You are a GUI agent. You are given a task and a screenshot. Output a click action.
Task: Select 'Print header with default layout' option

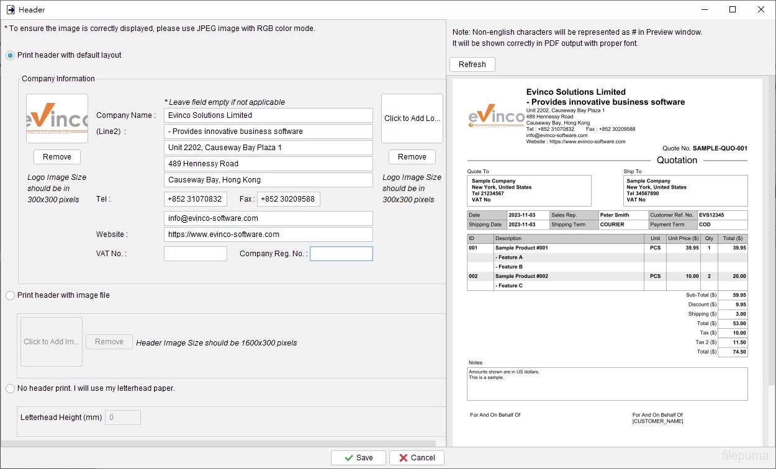[x=11, y=55]
